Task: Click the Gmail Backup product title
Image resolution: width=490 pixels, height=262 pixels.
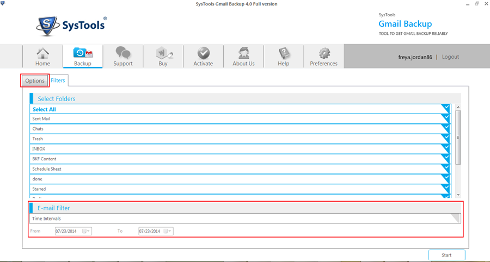Action: pyautogui.click(x=405, y=24)
